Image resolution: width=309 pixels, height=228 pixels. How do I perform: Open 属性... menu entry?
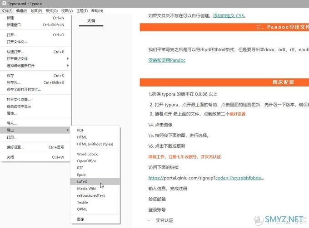click(35, 113)
